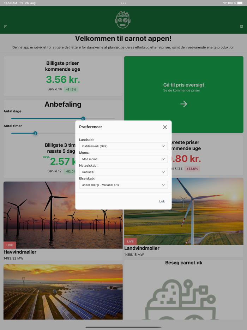The width and height of the screenshot is (247, 330).
Task: Tap the carnot robot logo in header
Action: coord(123,20)
